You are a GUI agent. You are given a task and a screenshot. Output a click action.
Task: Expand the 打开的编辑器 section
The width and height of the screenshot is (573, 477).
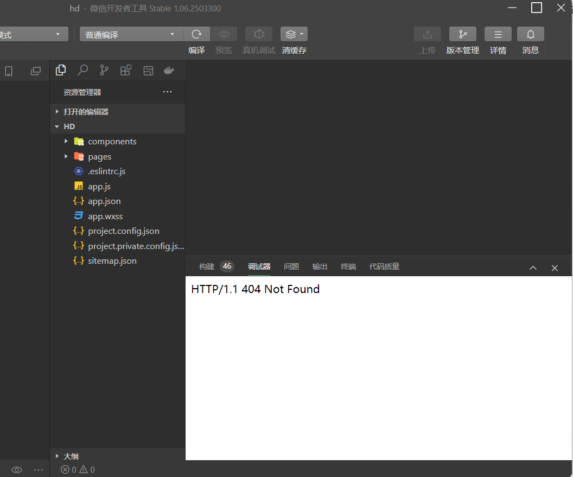[x=117, y=112]
